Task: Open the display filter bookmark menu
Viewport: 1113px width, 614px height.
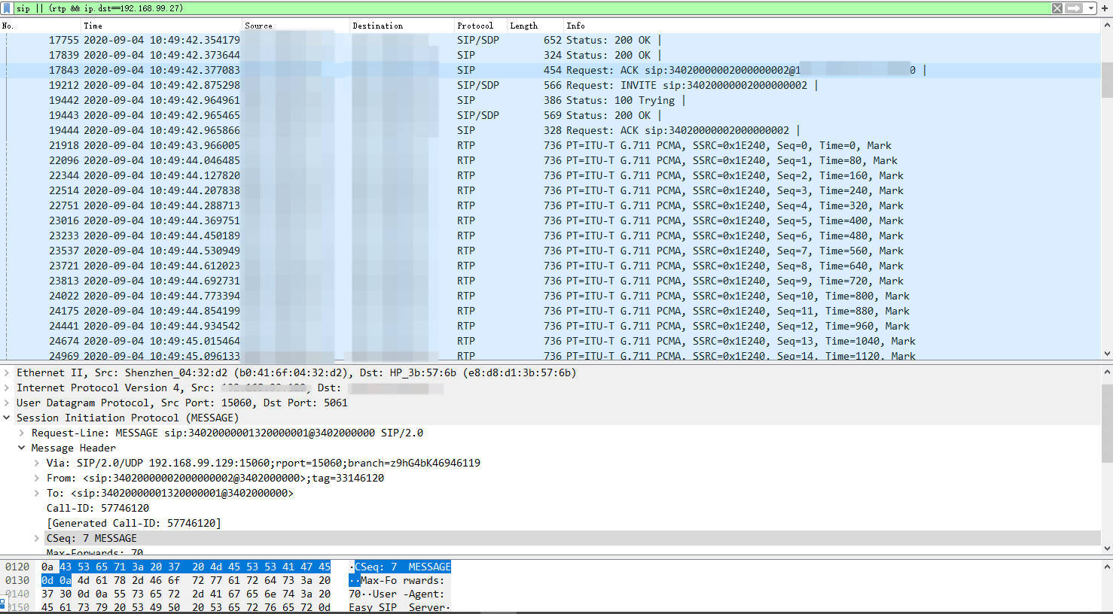Action: (x=7, y=8)
